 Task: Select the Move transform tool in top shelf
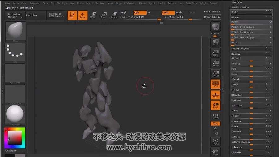click(93, 15)
